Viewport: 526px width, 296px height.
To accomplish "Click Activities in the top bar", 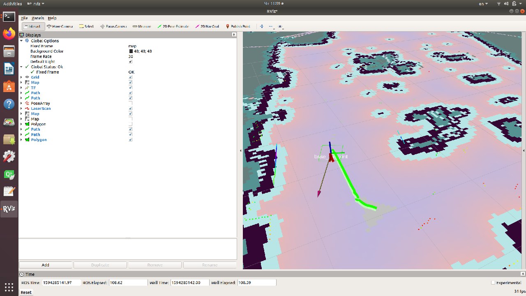I will pos(12,3).
